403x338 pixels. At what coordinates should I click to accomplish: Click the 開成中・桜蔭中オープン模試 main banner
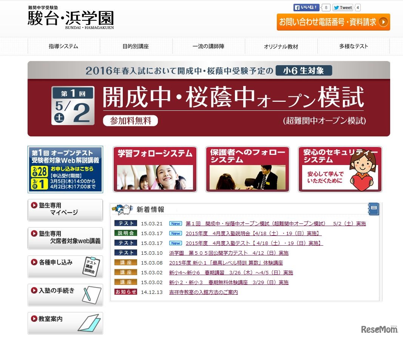[209, 99]
